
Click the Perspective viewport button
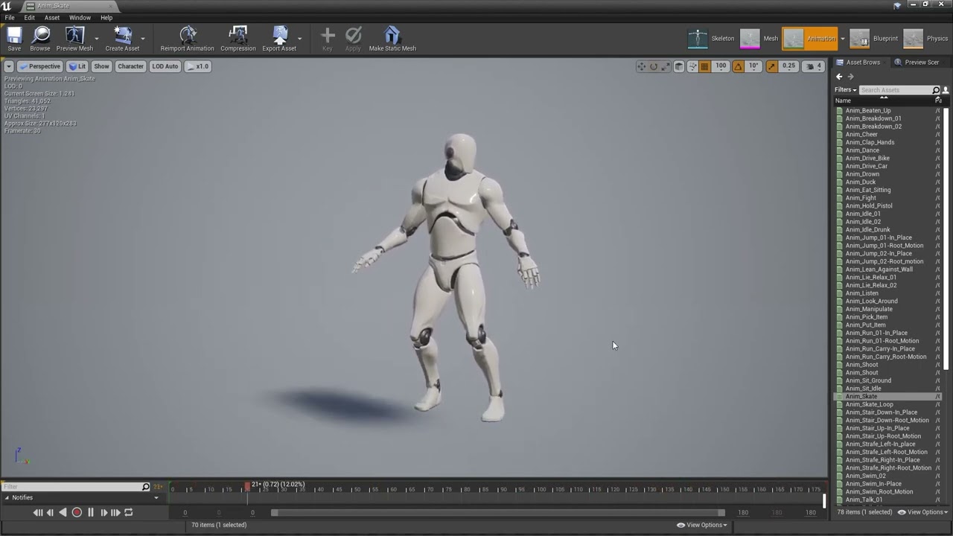(x=39, y=66)
